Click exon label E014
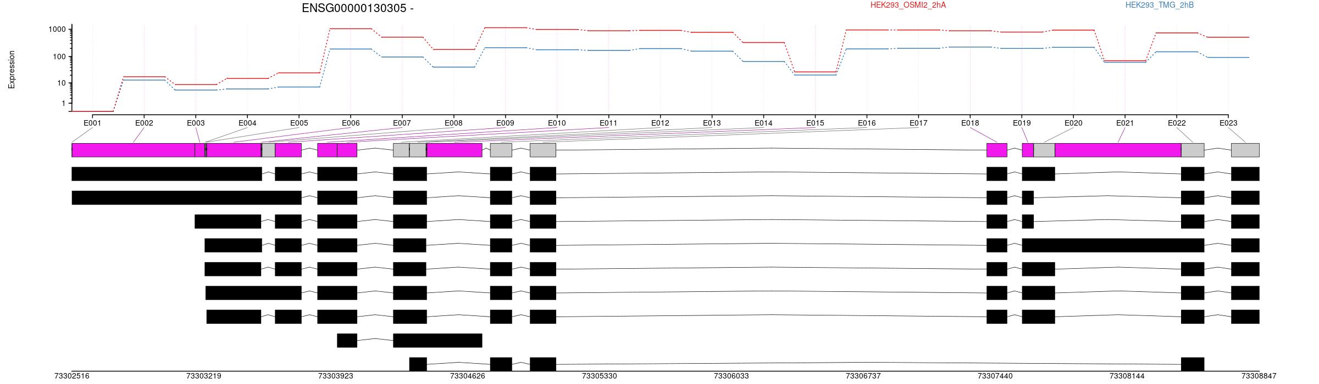The height and width of the screenshot is (384, 1319). pos(763,123)
